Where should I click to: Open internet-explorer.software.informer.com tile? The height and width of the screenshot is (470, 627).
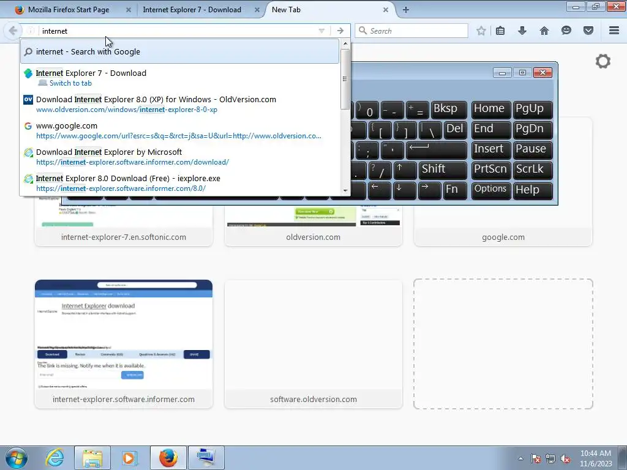[124, 344]
